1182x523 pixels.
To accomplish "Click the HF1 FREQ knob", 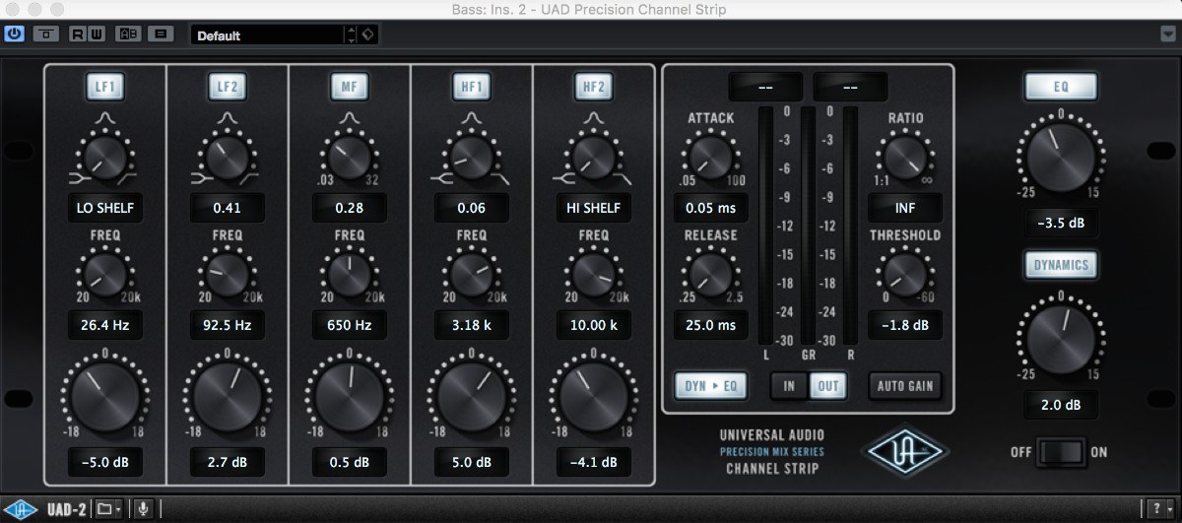I will (x=472, y=273).
